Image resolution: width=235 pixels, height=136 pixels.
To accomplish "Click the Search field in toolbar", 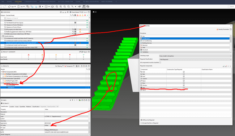I will (x=232, y=6).
